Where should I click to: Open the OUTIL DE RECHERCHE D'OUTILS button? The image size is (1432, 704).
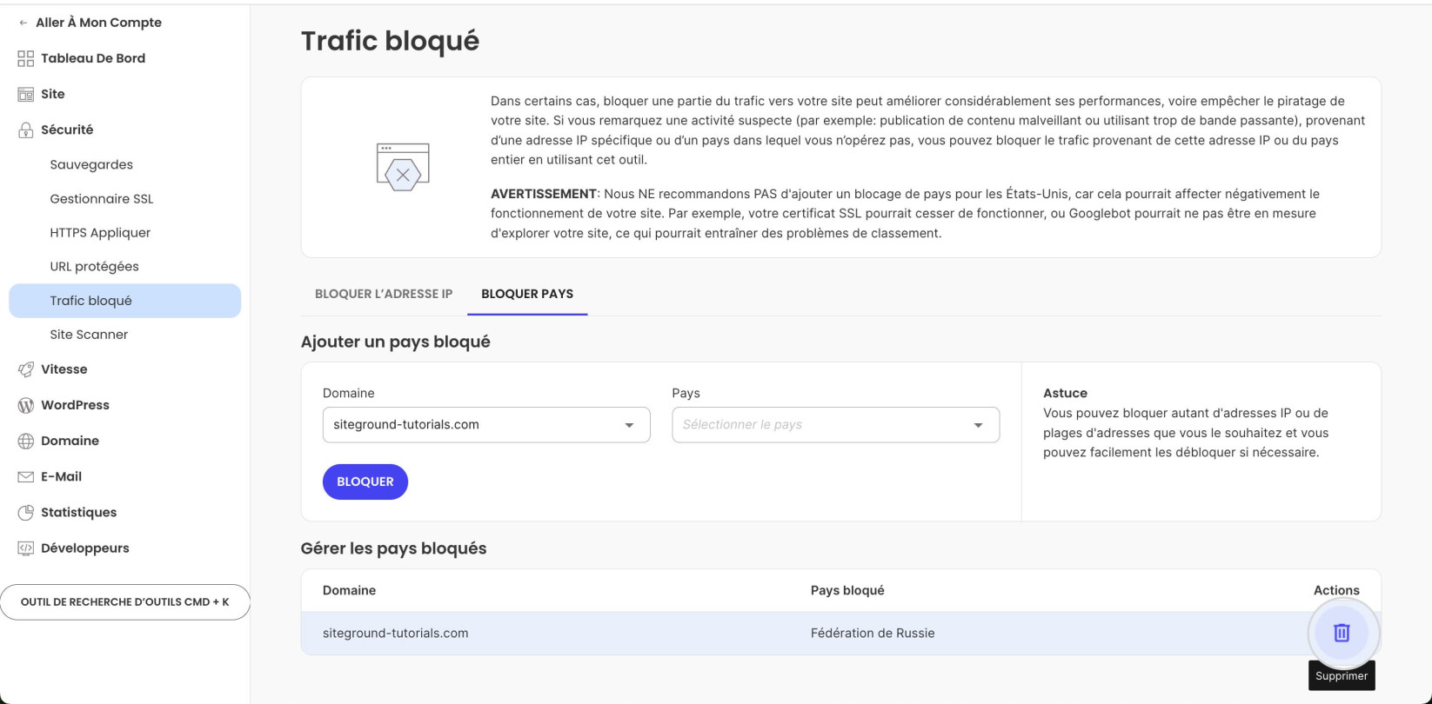coord(125,601)
